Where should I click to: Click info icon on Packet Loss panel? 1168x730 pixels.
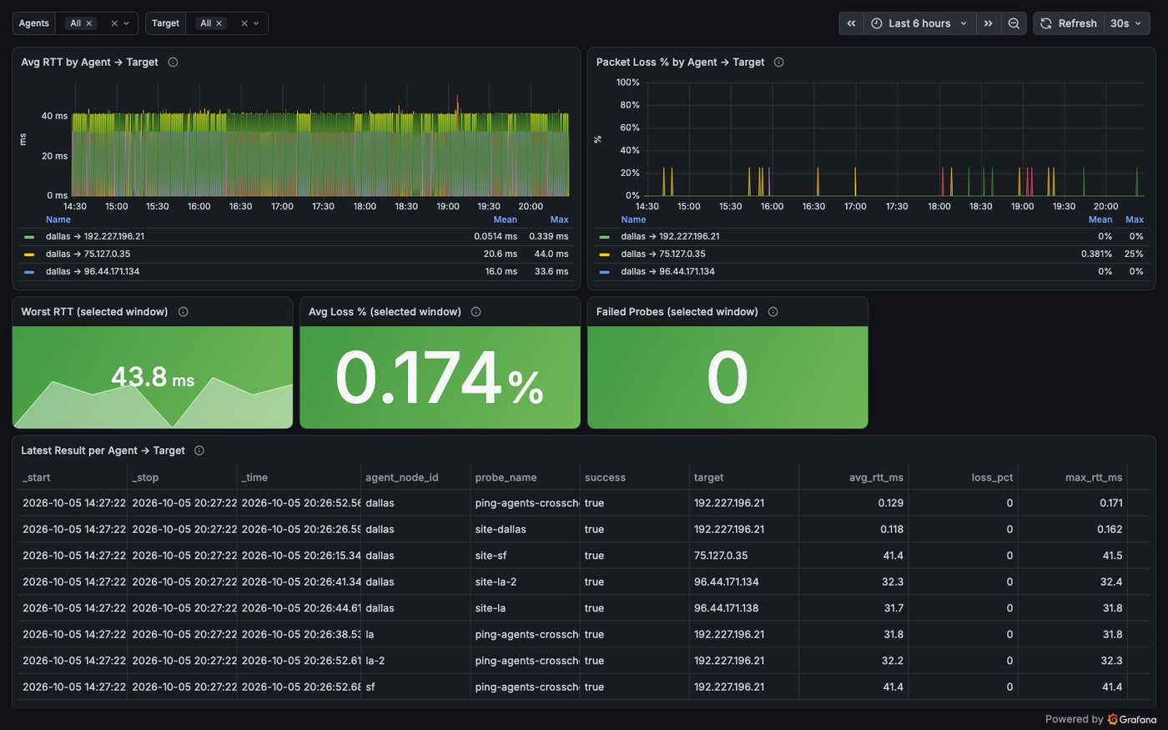pos(778,62)
